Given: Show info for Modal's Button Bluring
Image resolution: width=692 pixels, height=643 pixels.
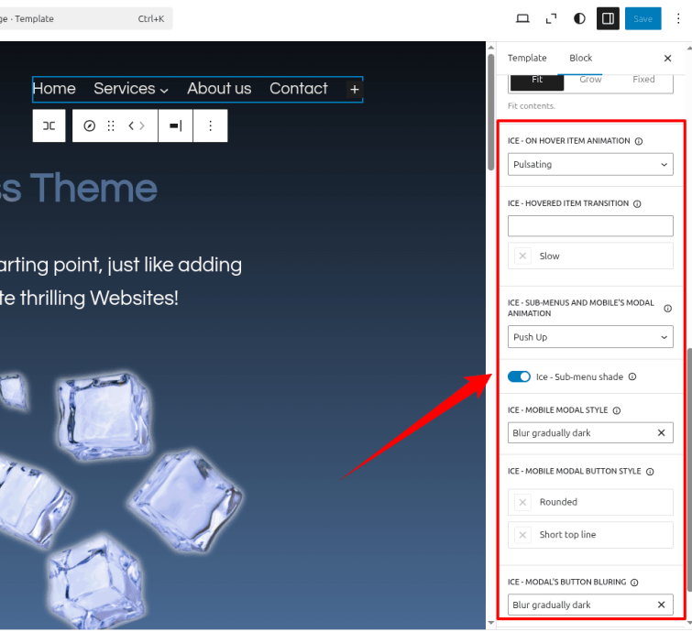Looking at the screenshot, I should (634, 583).
